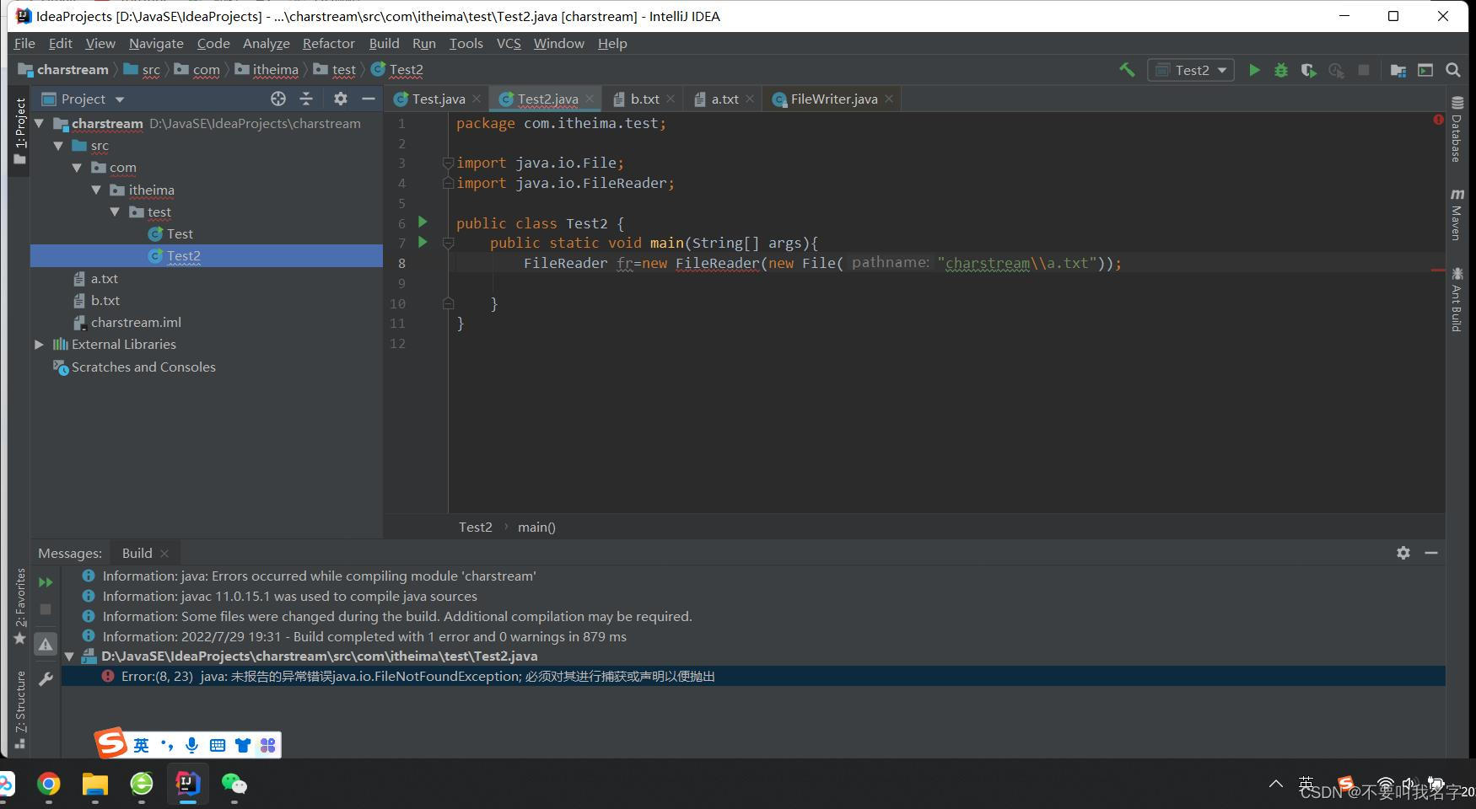Start debugging with the bug icon

click(1281, 70)
